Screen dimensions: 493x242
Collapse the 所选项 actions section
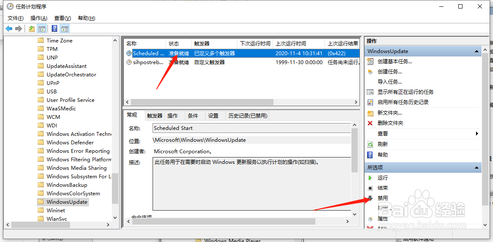pos(476,168)
